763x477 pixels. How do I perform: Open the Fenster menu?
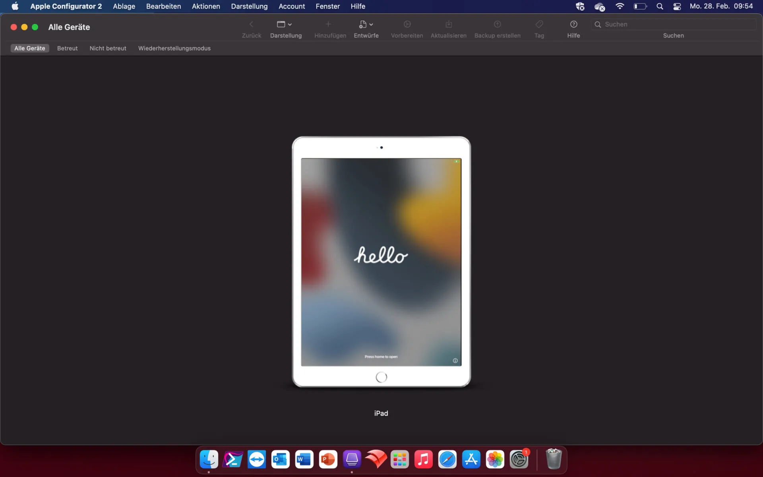click(327, 6)
